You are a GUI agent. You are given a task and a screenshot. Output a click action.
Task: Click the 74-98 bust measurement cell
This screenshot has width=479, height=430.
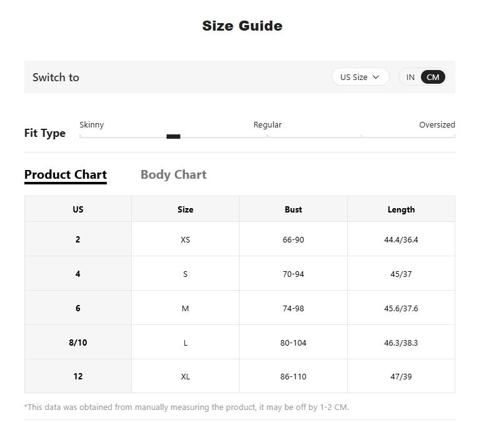[294, 308]
